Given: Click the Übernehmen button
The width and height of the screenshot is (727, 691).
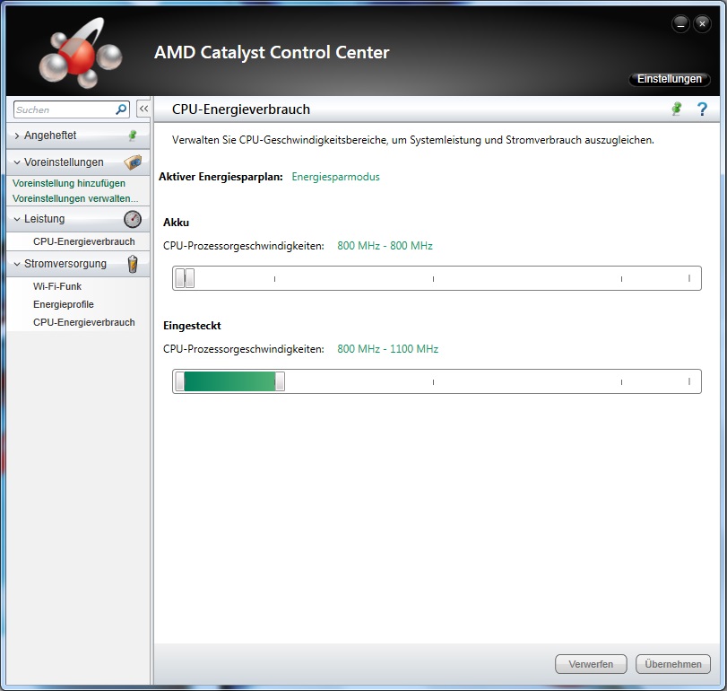Looking at the screenshot, I should [x=672, y=664].
